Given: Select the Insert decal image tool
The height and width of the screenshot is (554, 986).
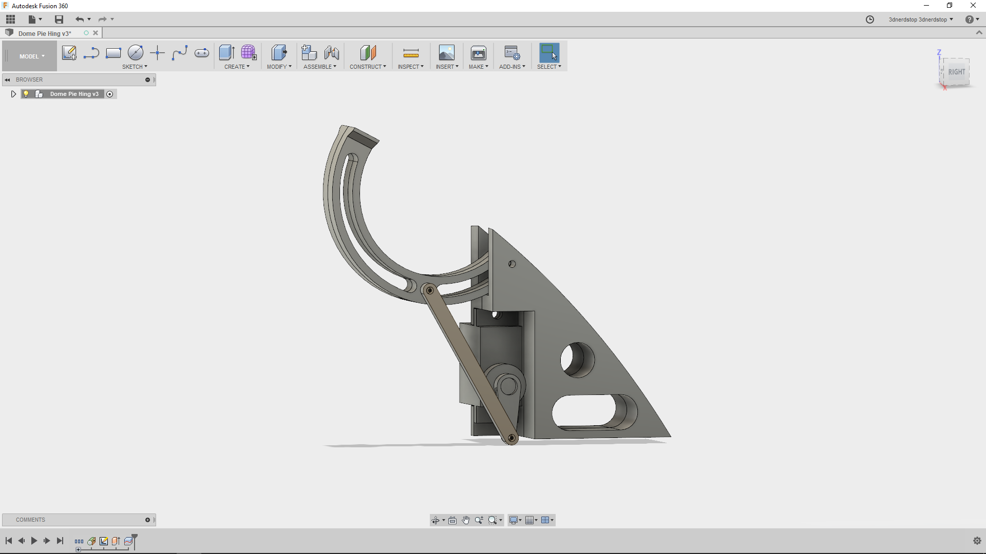Looking at the screenshot, I should (447, 52).
